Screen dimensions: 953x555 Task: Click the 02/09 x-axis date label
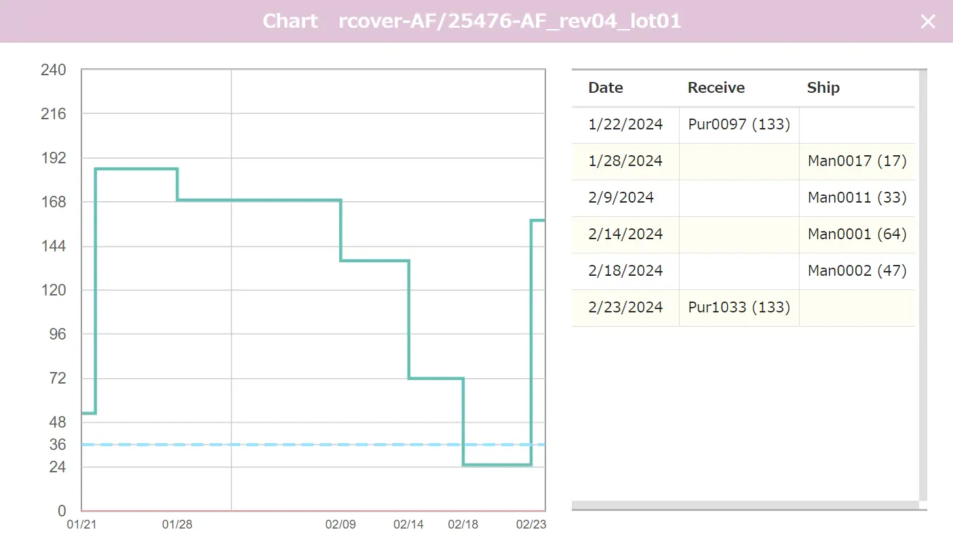(341, 525)
